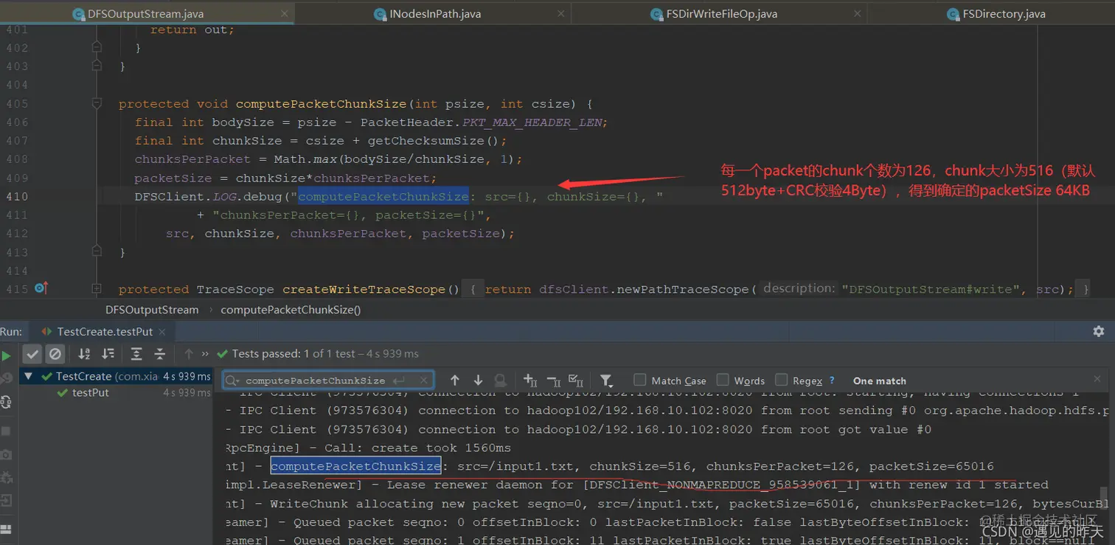Click the newline icon in search field
This screenshot has height=545, width=1115.
click(399, 381)
